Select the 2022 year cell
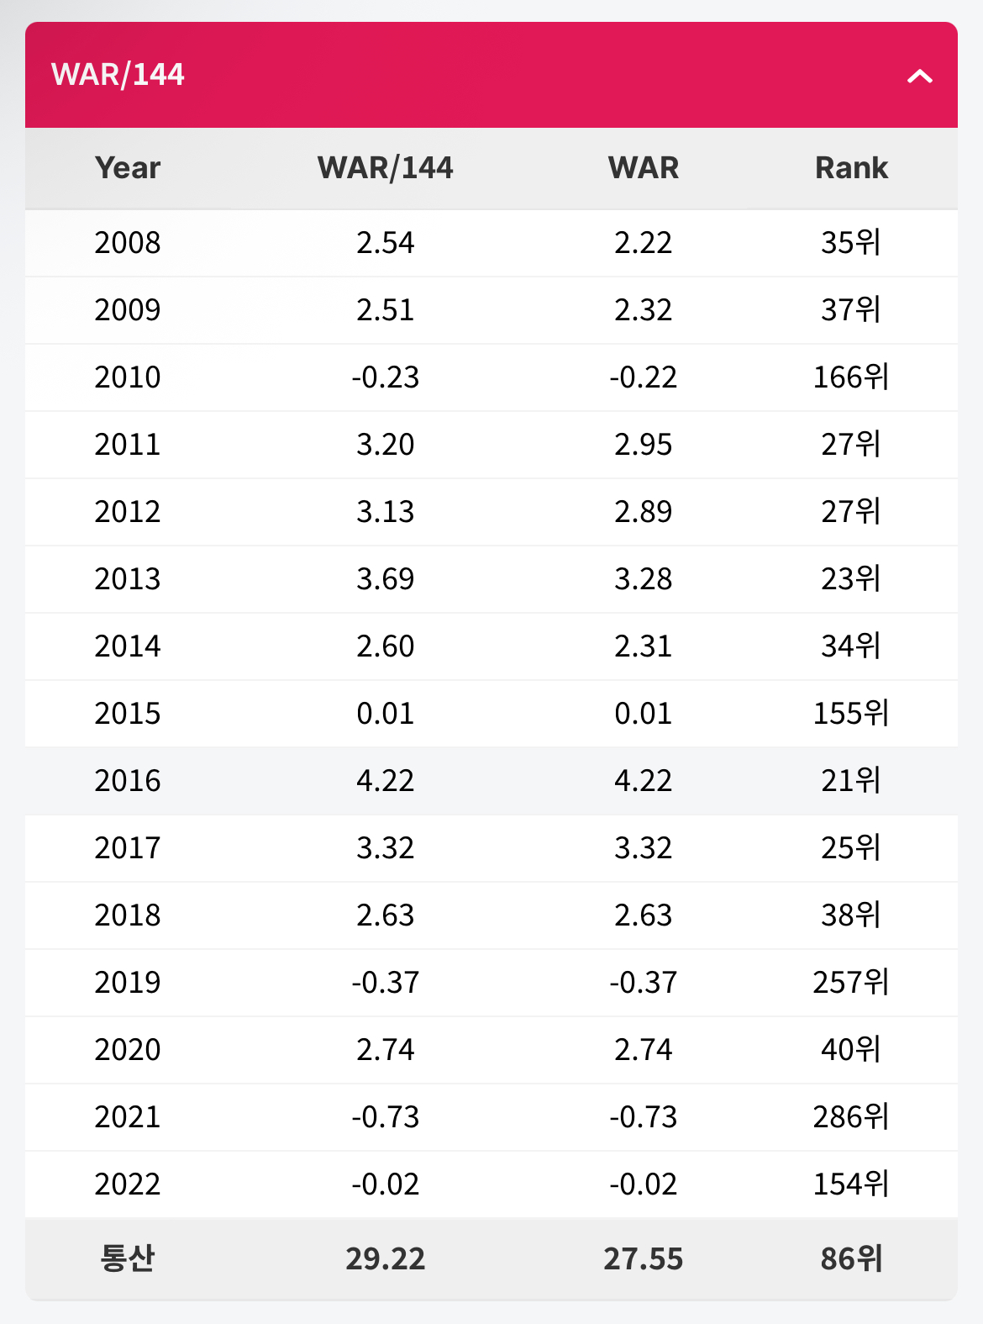Image resolution: width=983 pixels, height=1324 pixels. click(x=128, y=1184)
